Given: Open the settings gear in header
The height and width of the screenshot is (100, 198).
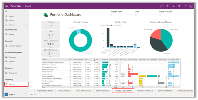Looking at the screenshot, I should click(179, 6).
